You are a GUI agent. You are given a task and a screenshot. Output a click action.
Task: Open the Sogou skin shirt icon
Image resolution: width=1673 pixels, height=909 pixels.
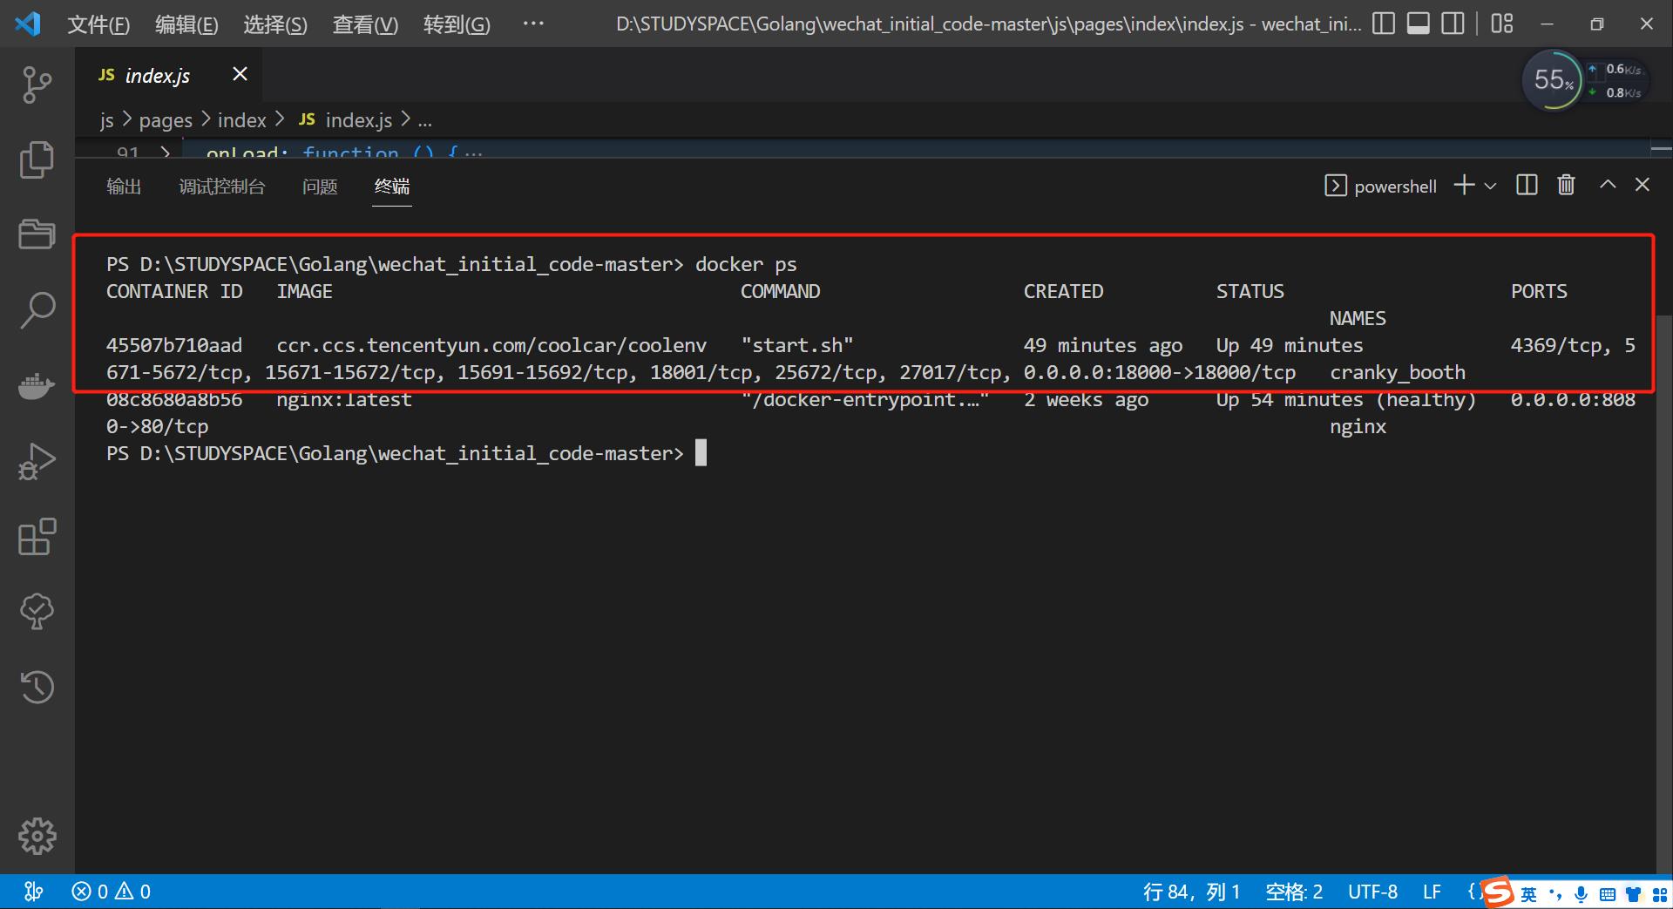point(1633,894)
